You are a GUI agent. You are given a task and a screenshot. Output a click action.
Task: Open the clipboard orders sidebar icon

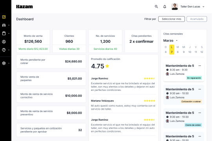click(x=4, y=33)
